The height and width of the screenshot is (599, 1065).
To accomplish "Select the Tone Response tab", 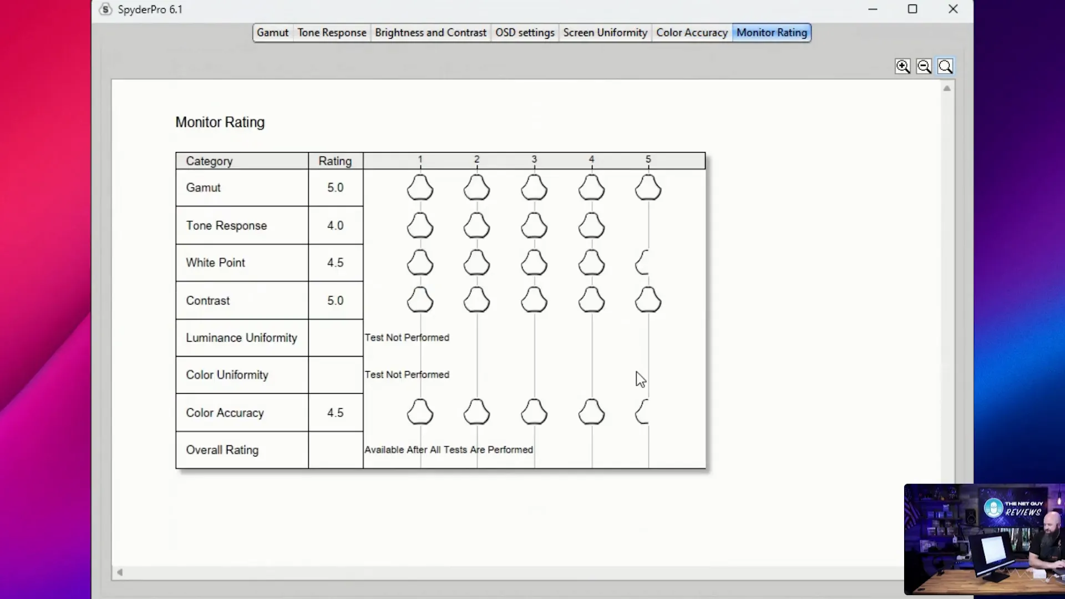I will pos(332,32).
